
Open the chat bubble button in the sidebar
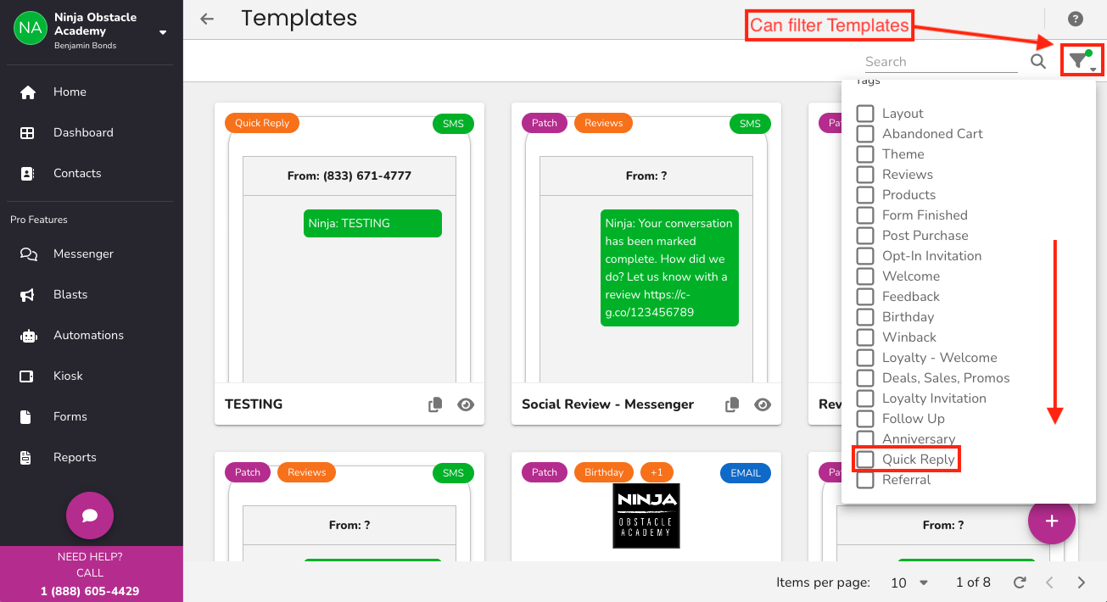point(90,516)
